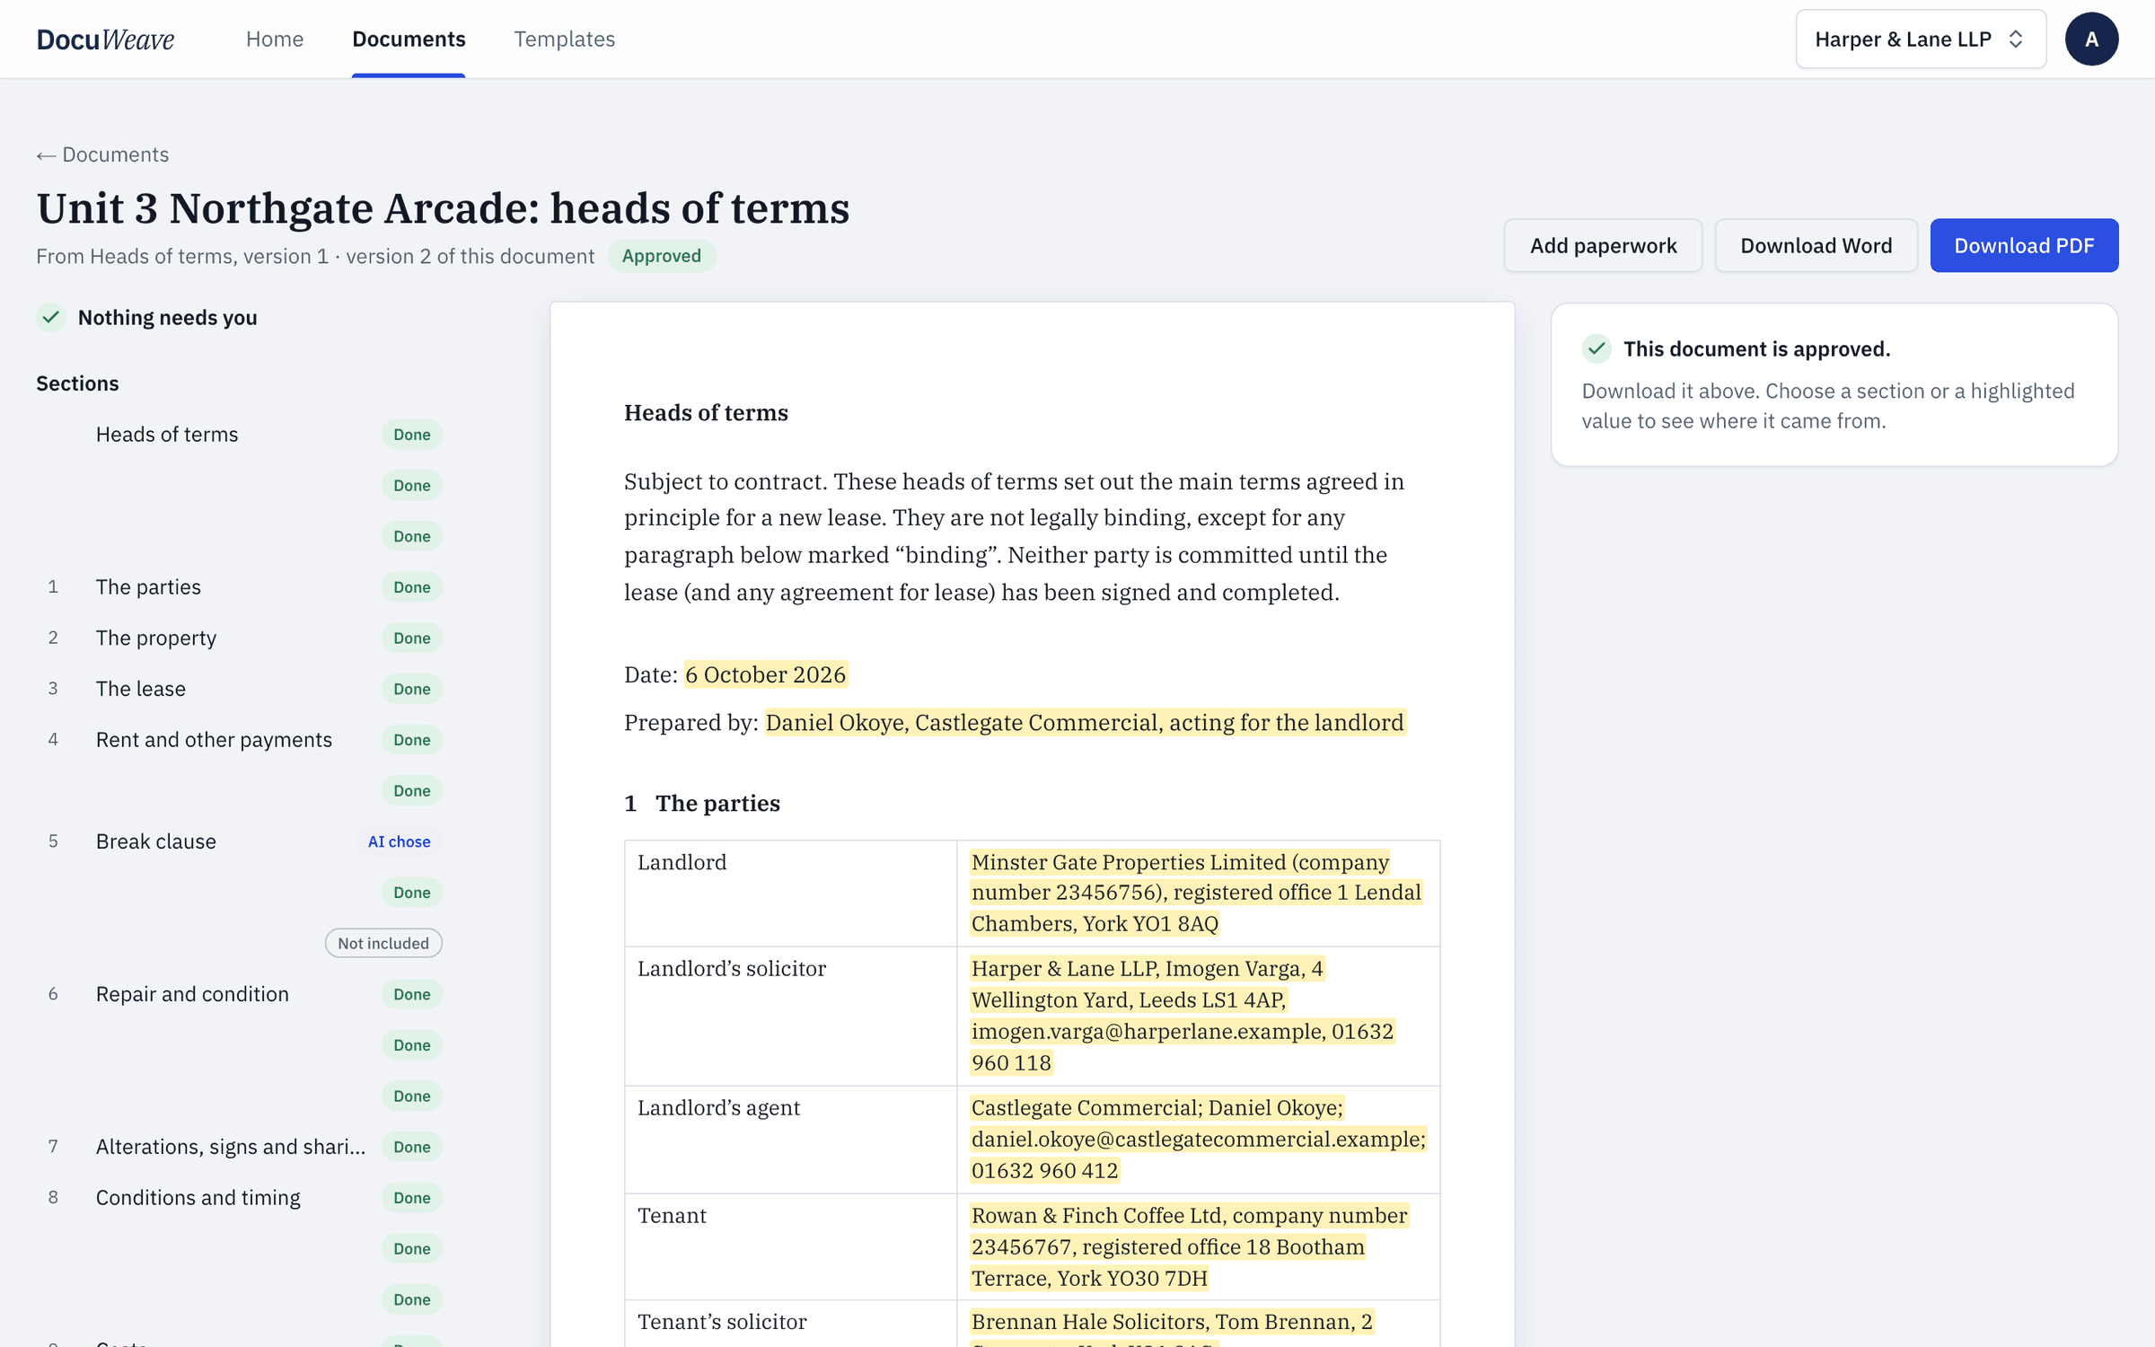
Task: Click the Not included badge
Action: pyautogui.click(x=383, y=943)
